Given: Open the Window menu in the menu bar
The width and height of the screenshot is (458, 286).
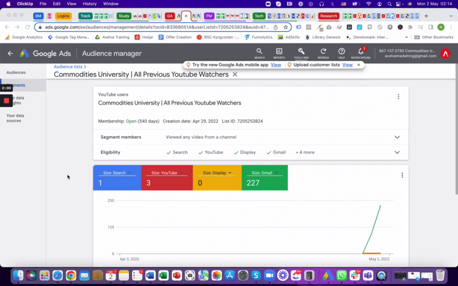Looking at the screenshot, I should [x=110, y=3].
